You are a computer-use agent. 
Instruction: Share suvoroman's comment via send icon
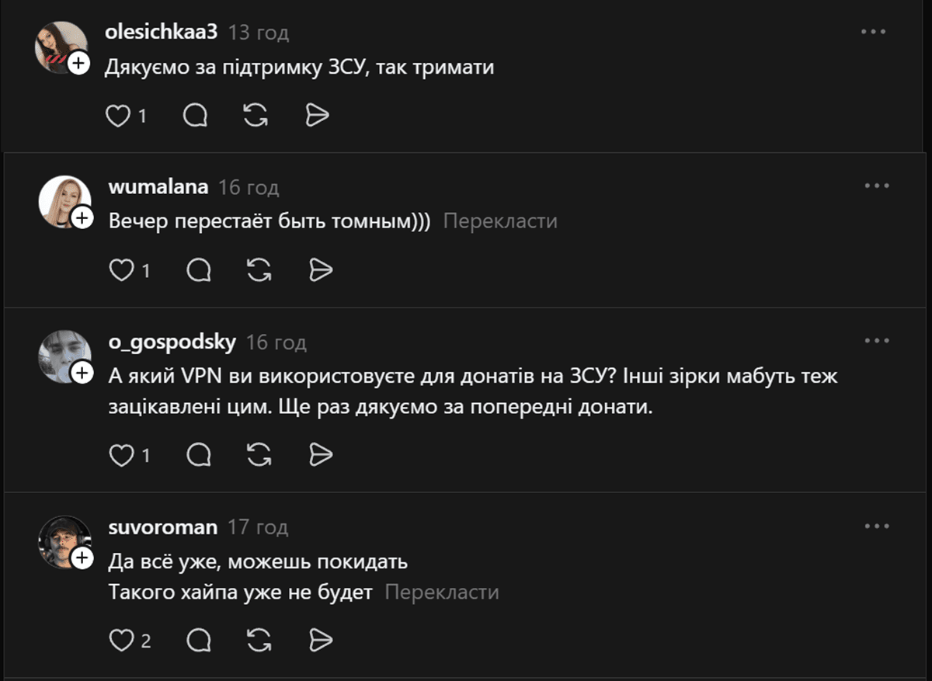coord(321,640)
